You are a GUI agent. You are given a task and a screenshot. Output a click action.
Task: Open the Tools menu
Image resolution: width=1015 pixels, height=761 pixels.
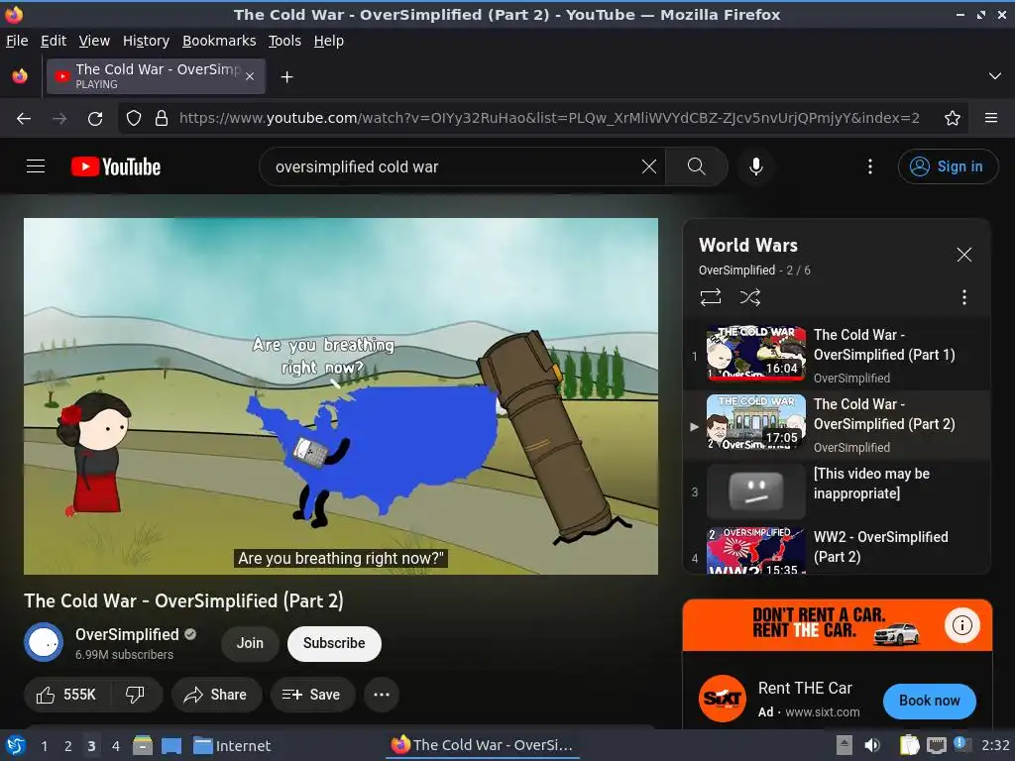pos(284,41)
